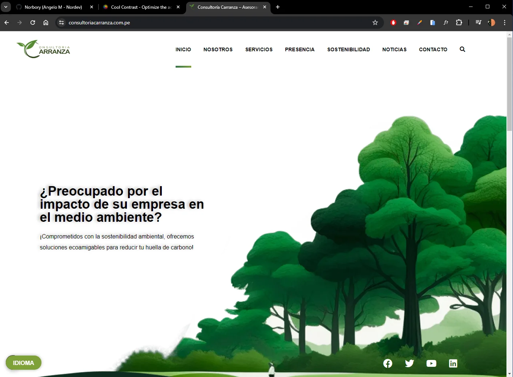The height and width of the screenshot is (377, 513).
Task: Open the SERVICIOS menu item
Action: (259, 49)
